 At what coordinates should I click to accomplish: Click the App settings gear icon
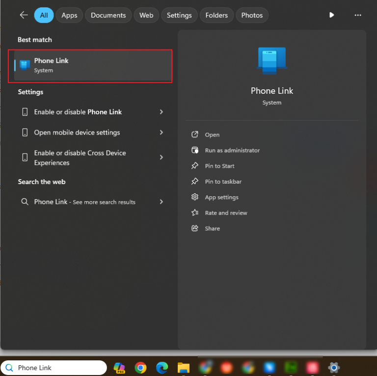(195, 197)
